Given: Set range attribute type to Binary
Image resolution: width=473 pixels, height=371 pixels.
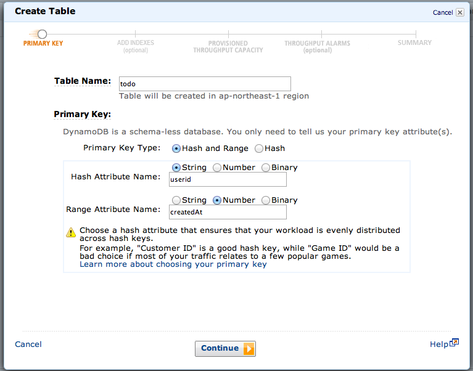Looking at the screenshot, I should click(266, 200).
